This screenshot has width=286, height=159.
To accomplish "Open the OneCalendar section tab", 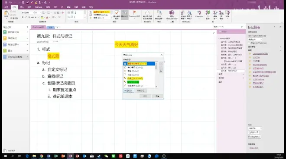I will (38, 27).
